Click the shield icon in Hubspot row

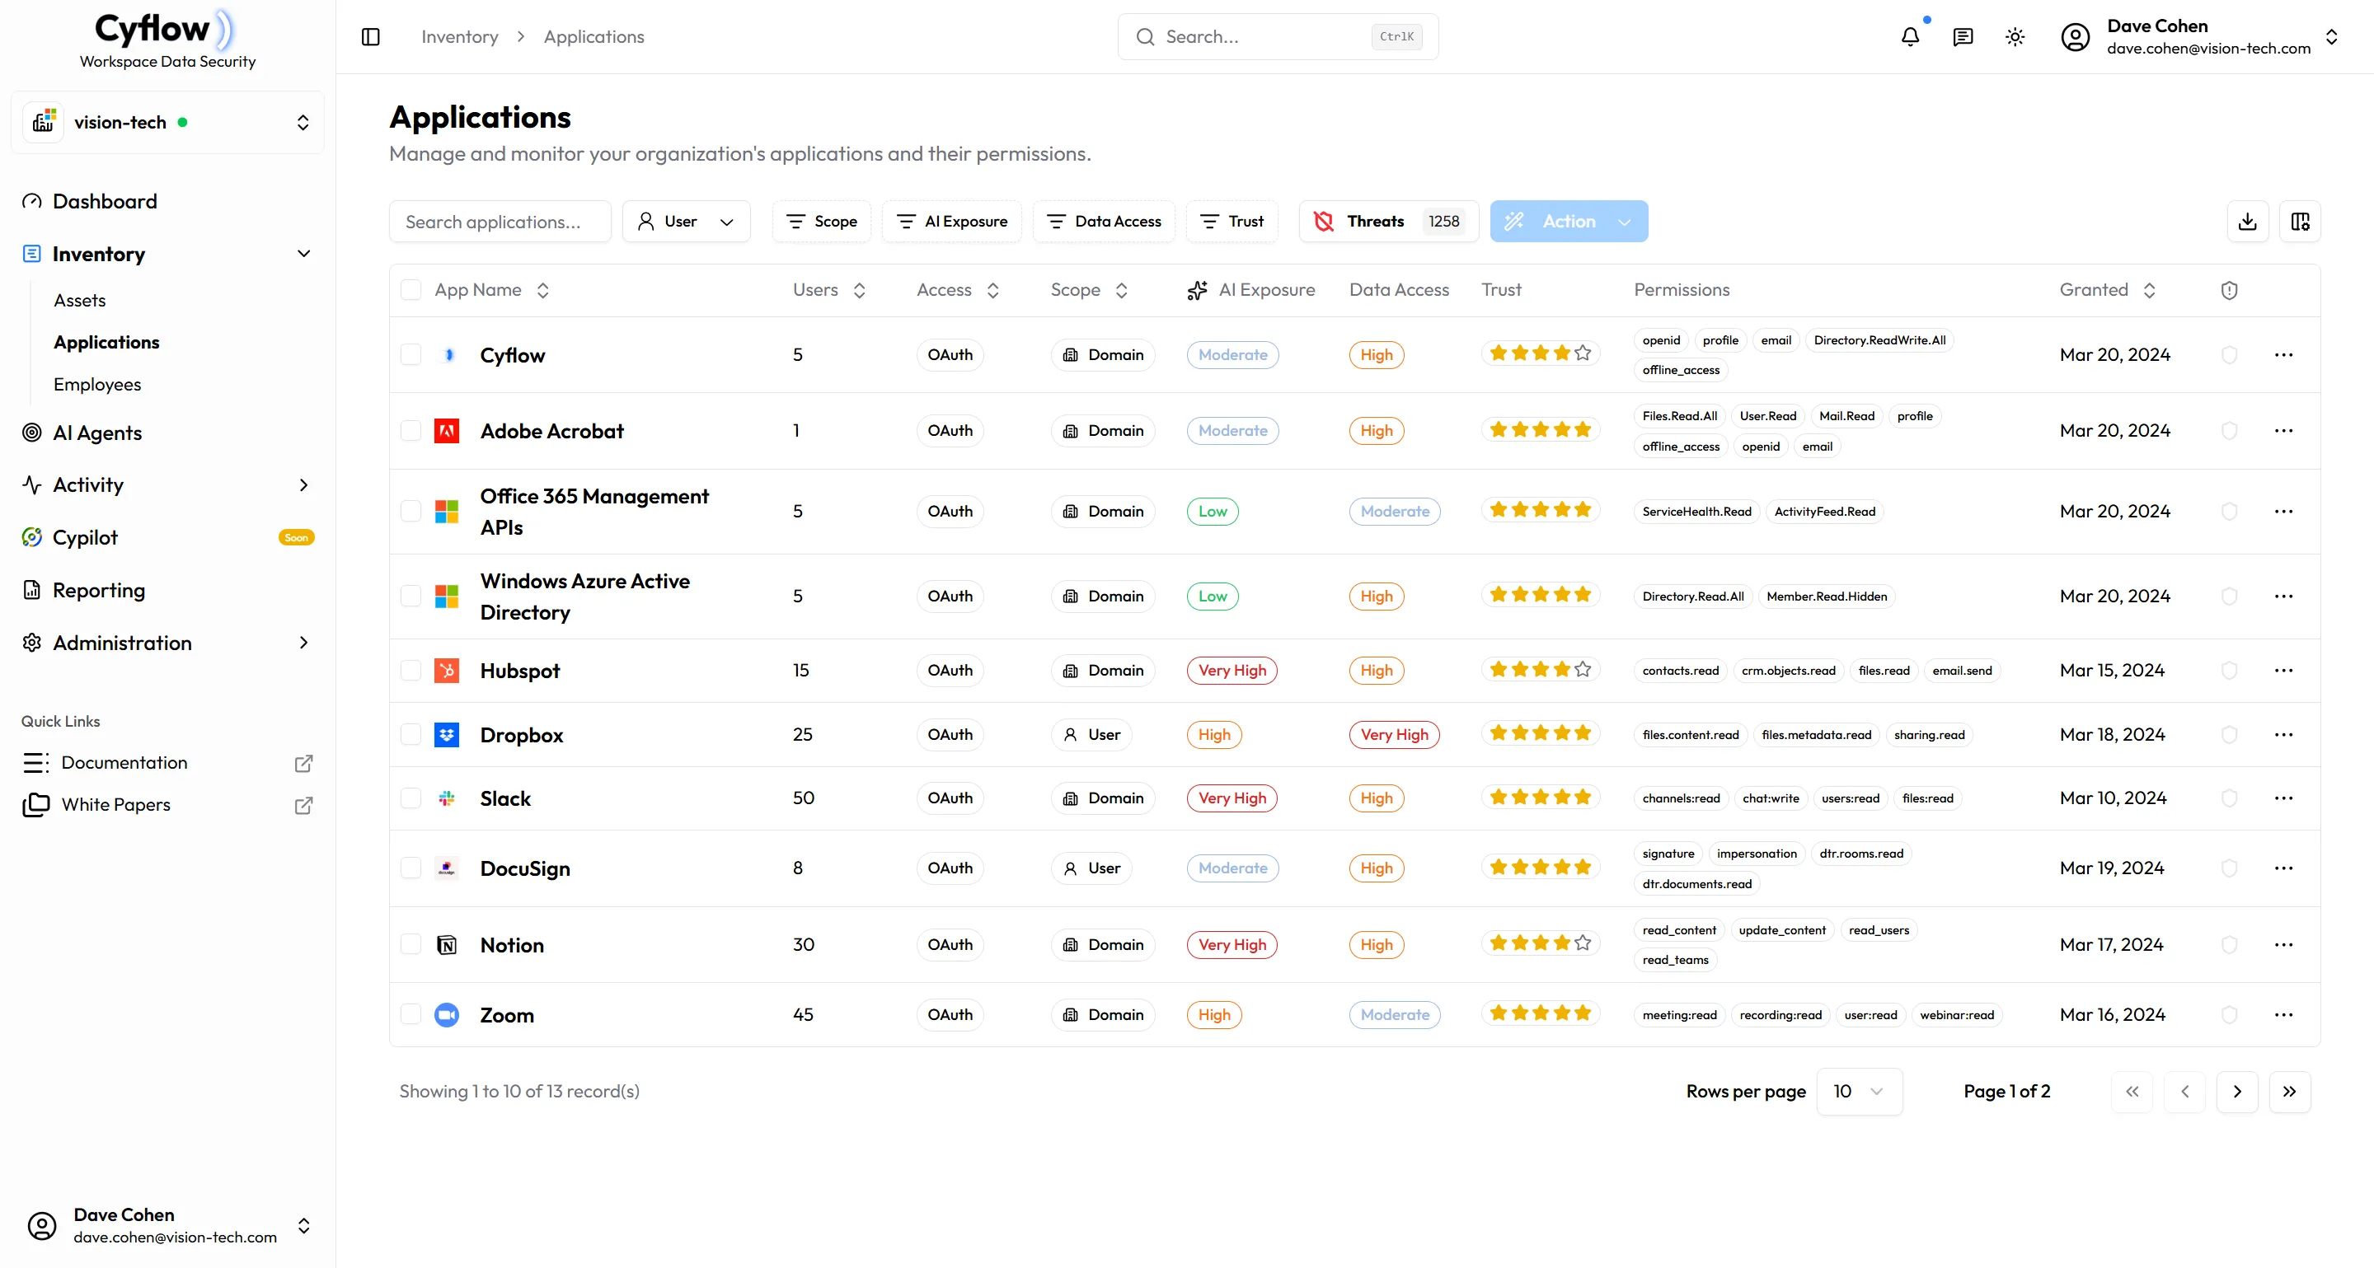pyautogui.click(x=2229, y=671)
